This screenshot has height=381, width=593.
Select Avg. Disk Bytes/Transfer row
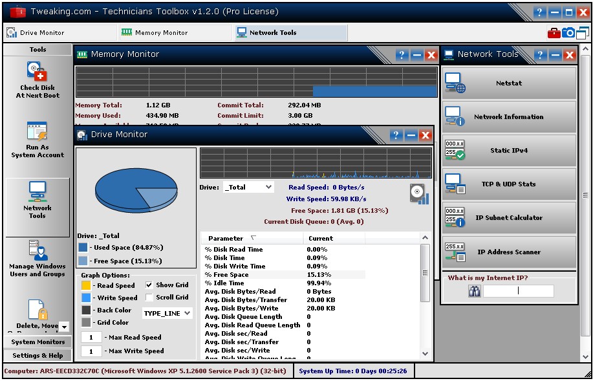[x=284, y=300]
